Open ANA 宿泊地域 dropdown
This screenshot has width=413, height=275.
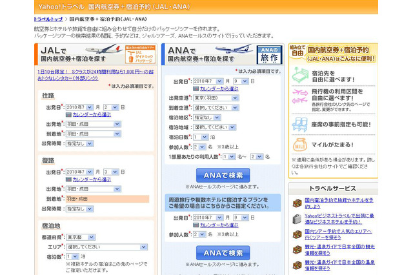tap(215, 127)
